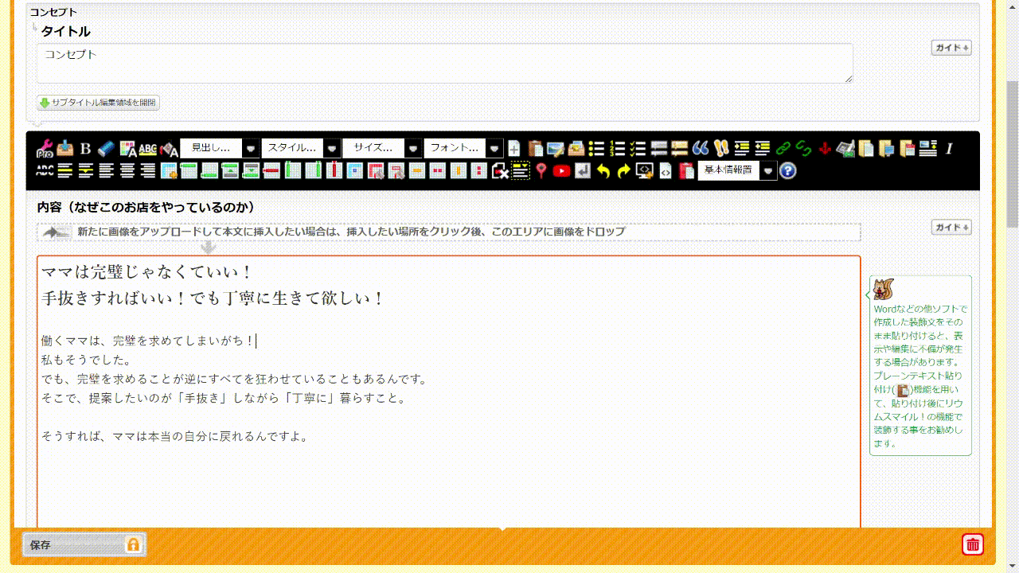Open the サブタイトル編集領域 expand button
This screenshot has width=1019, height=573.
[98, 103]
